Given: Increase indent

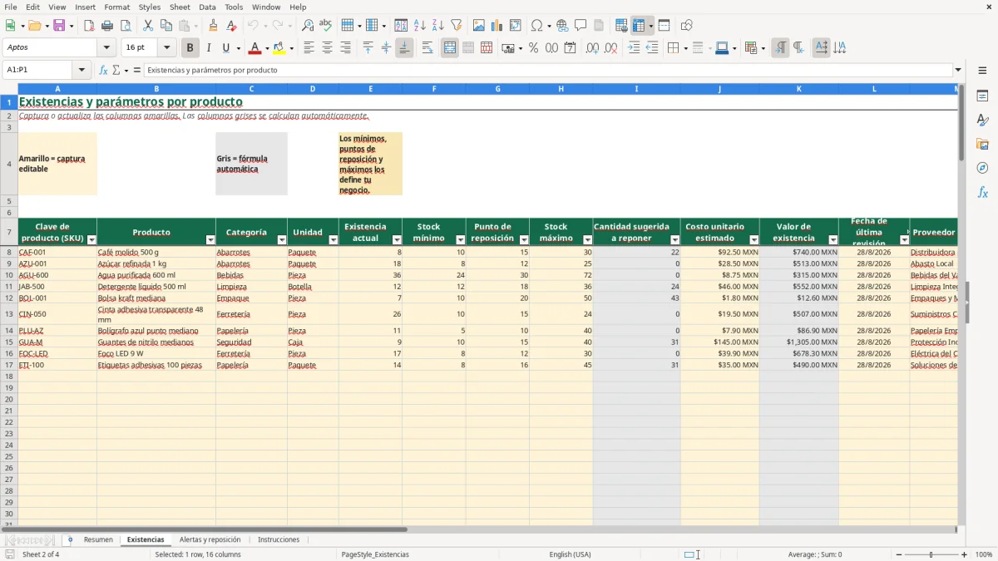Looking at the screenshot, I should (x=634, y=48).
